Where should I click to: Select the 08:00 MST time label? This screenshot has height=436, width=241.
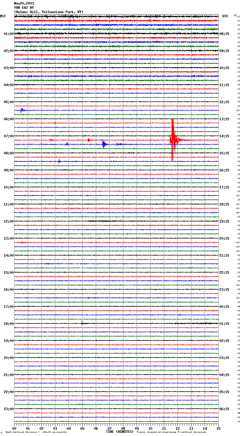(9, 153)
